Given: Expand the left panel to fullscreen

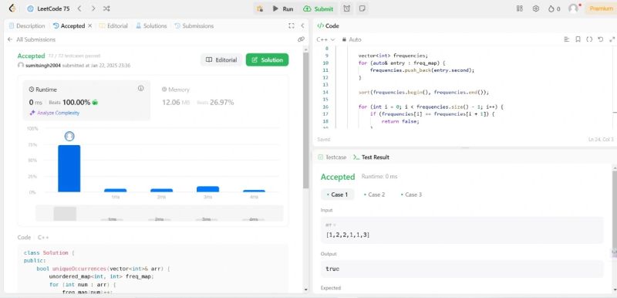Looking at the screenshot, I should pos(292,25).
